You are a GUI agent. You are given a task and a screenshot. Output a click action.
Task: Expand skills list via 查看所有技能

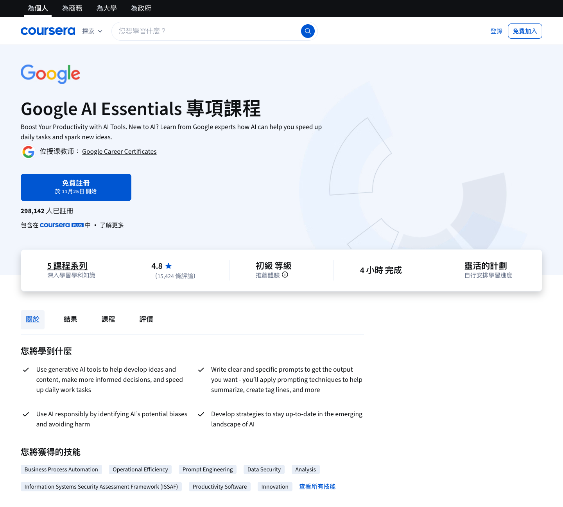(317, 487)
